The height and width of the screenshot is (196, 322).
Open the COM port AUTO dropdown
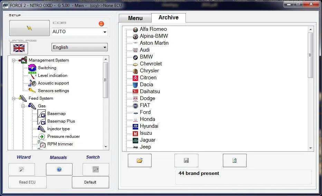105,32
